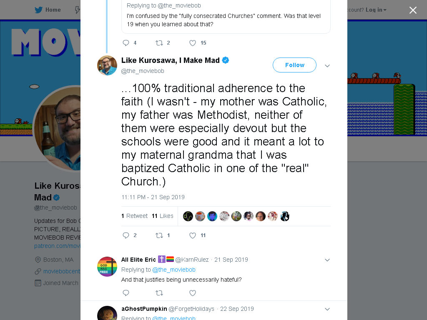This screenshot has width=427, height=320.
Task: Click All Elite Eric's rainbow avatar
Action: [107, 267]
